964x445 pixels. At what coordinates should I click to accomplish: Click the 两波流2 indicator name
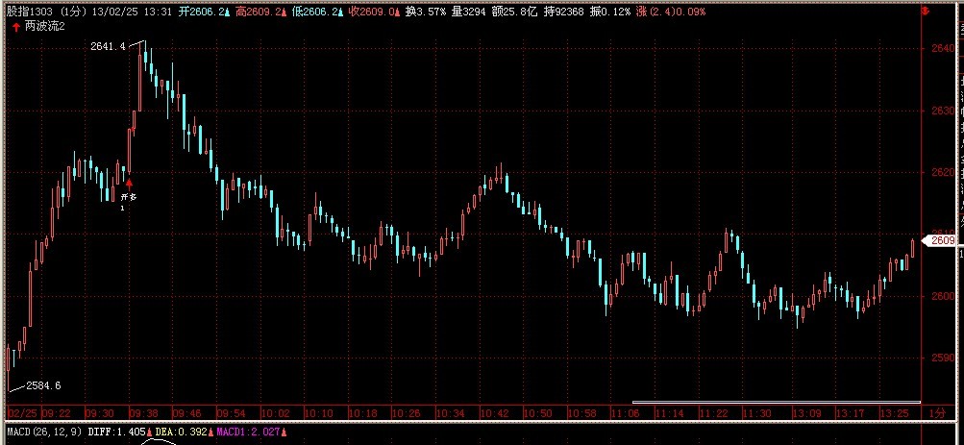[x=45, y=27]
